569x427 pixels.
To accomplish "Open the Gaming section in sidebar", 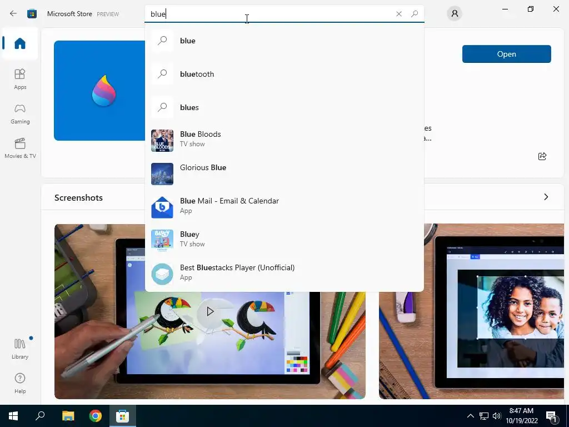I will [x=20, y=114].
